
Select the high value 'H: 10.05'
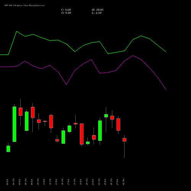[x=97, y=10]
